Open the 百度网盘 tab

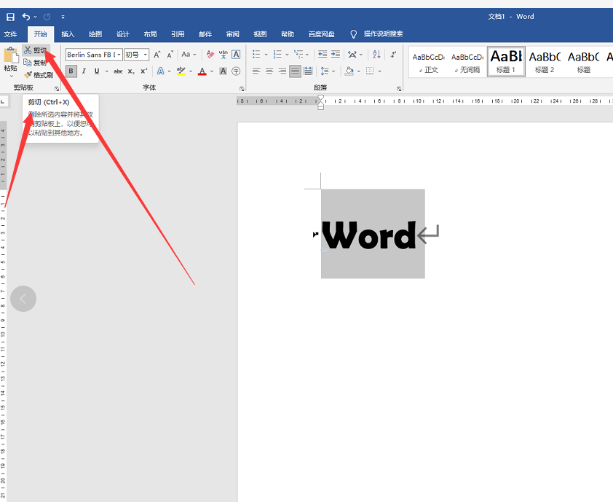tap(321, 34)
